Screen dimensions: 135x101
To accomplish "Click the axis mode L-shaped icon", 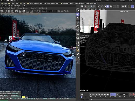I will point(114,6).
